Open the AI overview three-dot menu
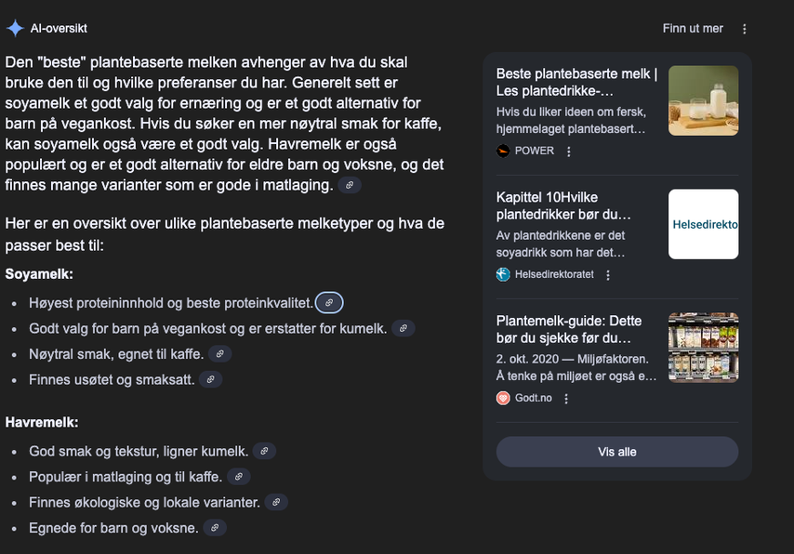The image size is (794, 554). [x=745, y=29]
